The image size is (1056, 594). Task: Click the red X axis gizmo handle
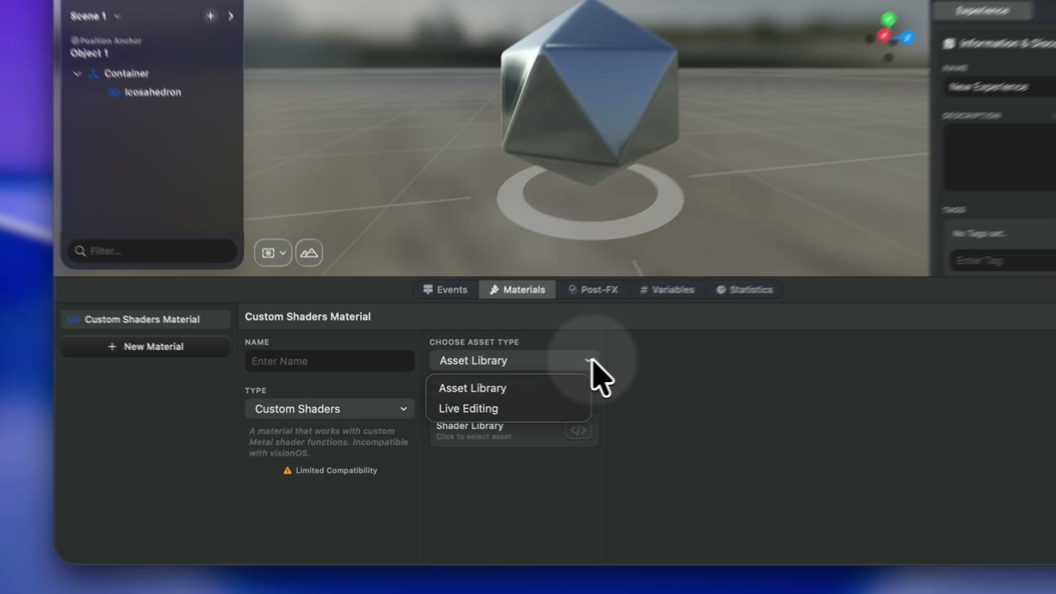click(884, 36)
